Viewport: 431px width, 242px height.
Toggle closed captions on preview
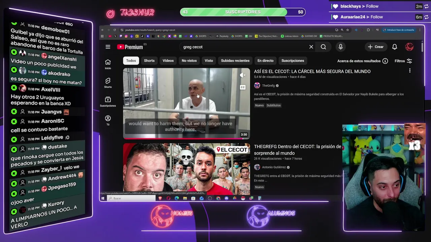click(x=242, y=87)
